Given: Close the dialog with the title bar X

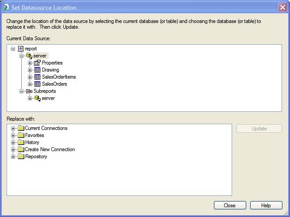Looking at the screenshot, I should (282, 8).
